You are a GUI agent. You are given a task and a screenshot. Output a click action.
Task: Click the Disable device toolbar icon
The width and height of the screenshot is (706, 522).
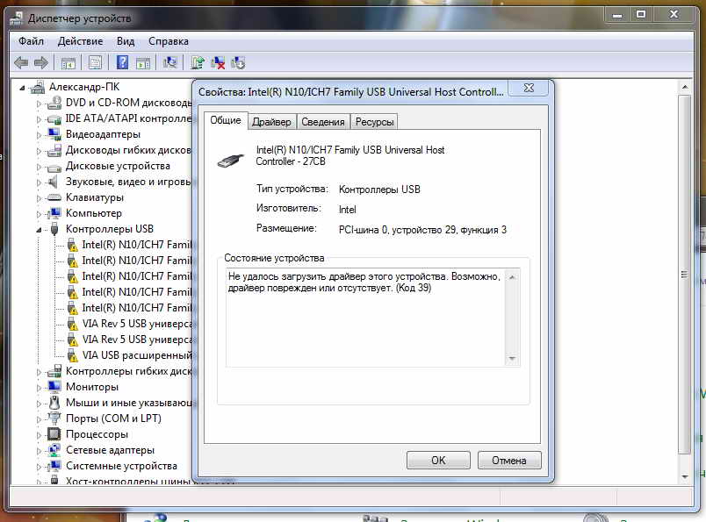pos(238,62)
